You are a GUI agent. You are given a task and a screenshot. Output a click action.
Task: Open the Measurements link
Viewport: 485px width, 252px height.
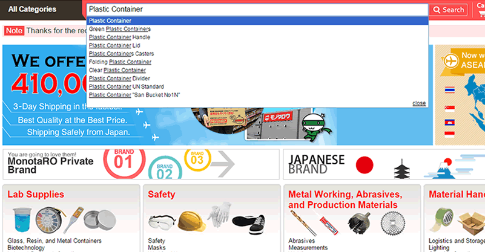tap(308, 248)
